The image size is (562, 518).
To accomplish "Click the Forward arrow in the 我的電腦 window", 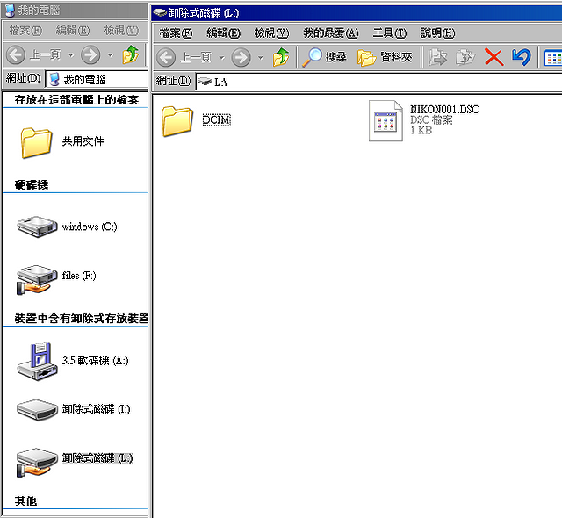I will point(90,54).
